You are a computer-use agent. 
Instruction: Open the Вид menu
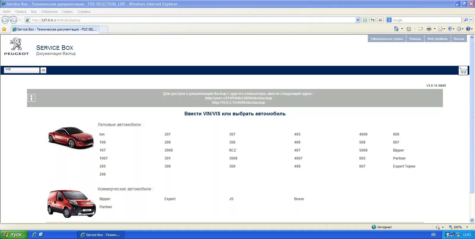(x=34, y=12)
